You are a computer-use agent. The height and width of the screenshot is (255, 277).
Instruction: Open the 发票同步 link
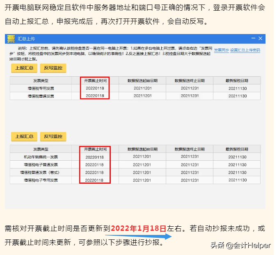point(221,50)
